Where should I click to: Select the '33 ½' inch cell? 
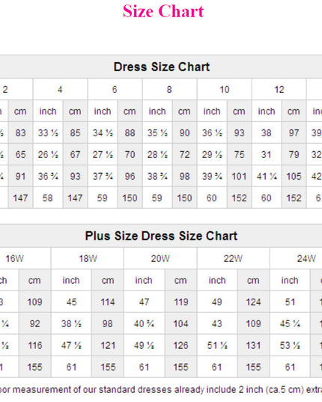[x=48, y=133]
